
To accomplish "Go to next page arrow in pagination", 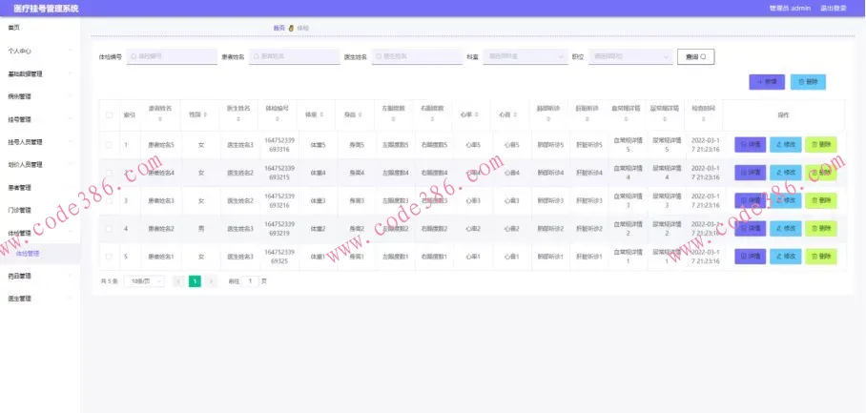I will [x=211, y=281].
